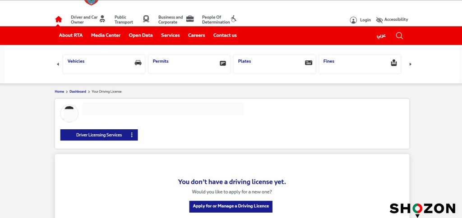This screenshot has height=218, width=462.
Task: Go to Dashboard breadcrumb link
Action: [78, 91]
